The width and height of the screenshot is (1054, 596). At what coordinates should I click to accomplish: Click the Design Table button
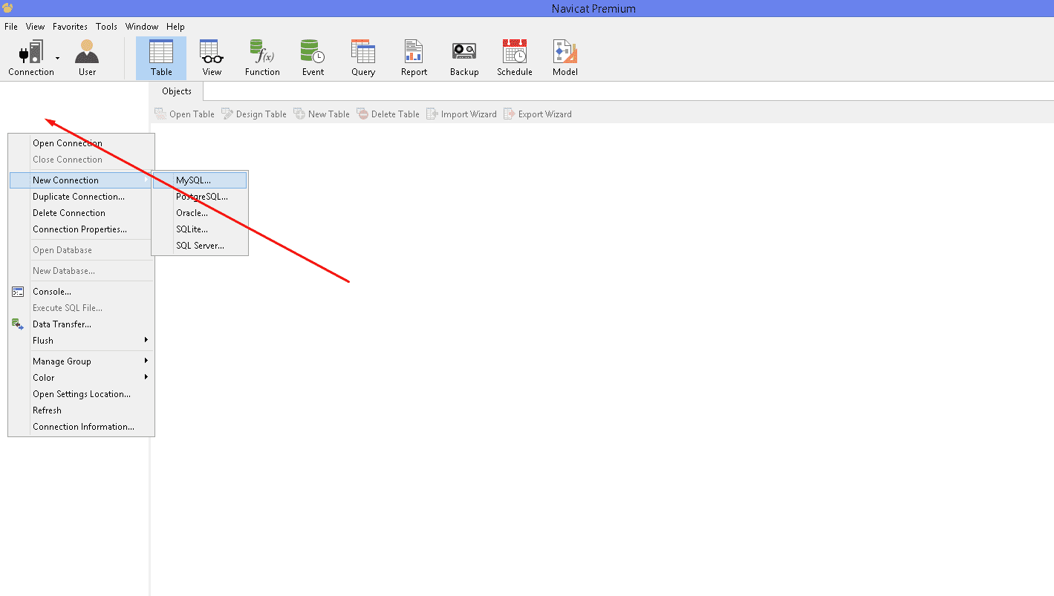point(253,114)
